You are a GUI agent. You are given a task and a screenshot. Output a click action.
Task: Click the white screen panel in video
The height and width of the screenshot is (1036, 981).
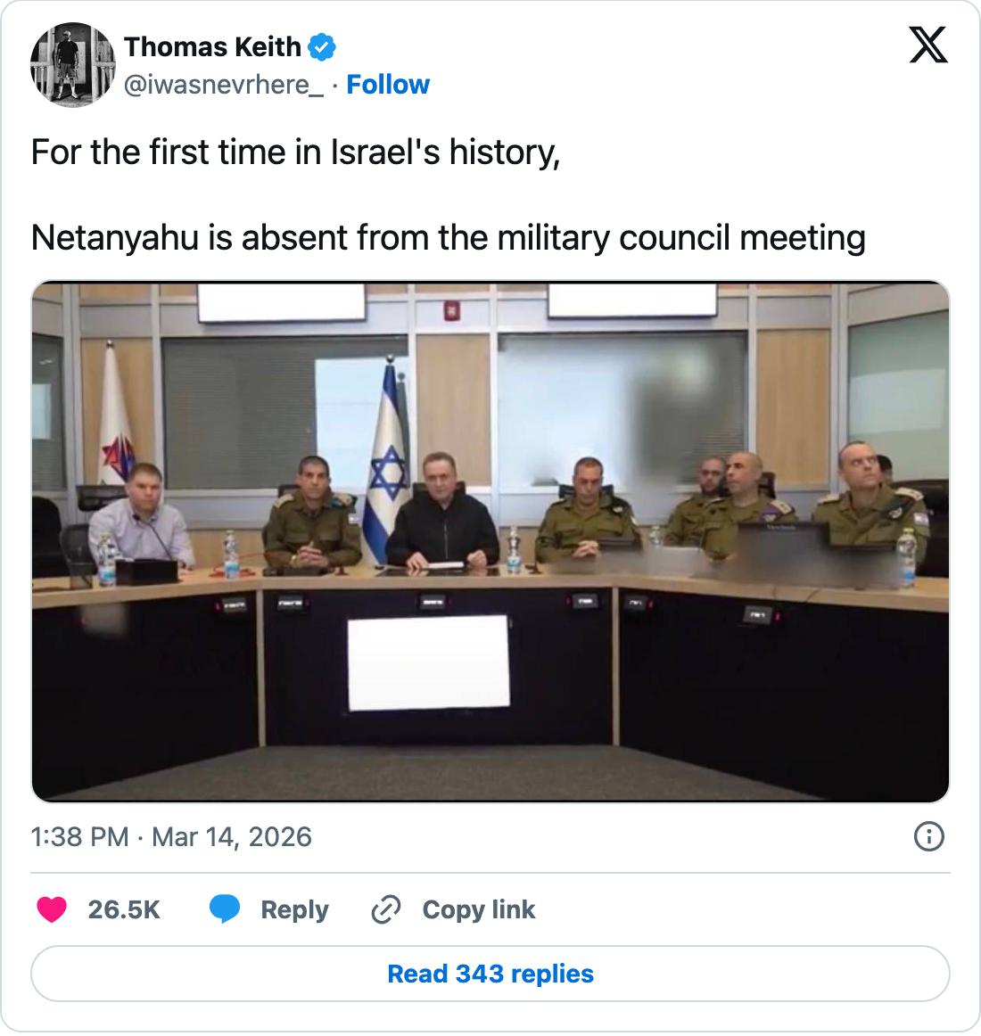tap(429, 662)
